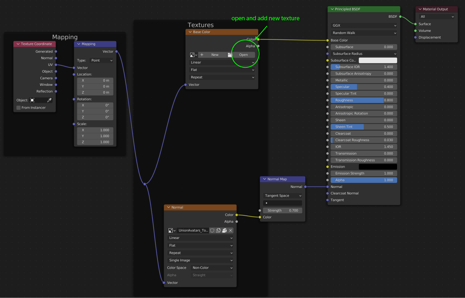The image size is (465, 298).
Task: Adjust the Sheen Tint 0.500 slider
Action: (x=364, y=127)
